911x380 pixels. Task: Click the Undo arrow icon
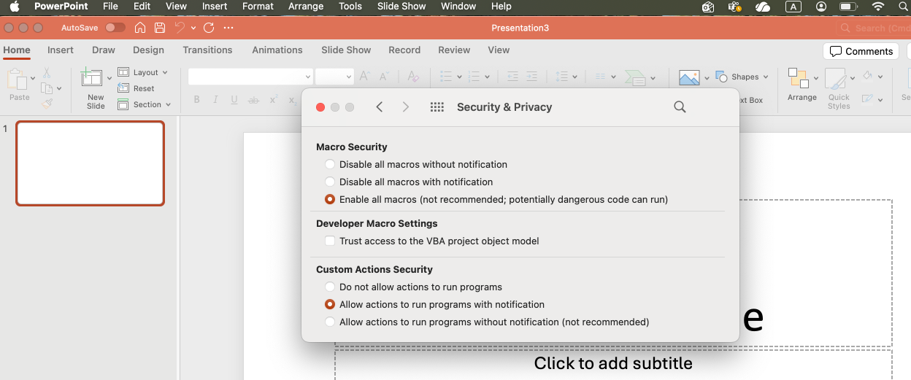180,28
